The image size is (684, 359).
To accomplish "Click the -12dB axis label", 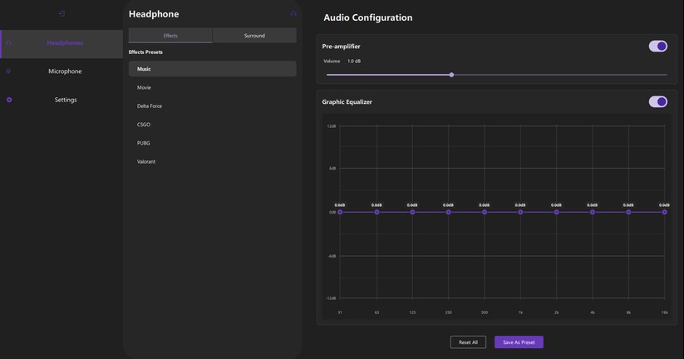I will (x=331, y=298).
